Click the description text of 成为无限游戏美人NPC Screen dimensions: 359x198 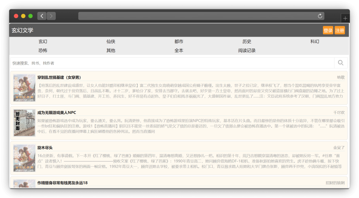(191, 126)
